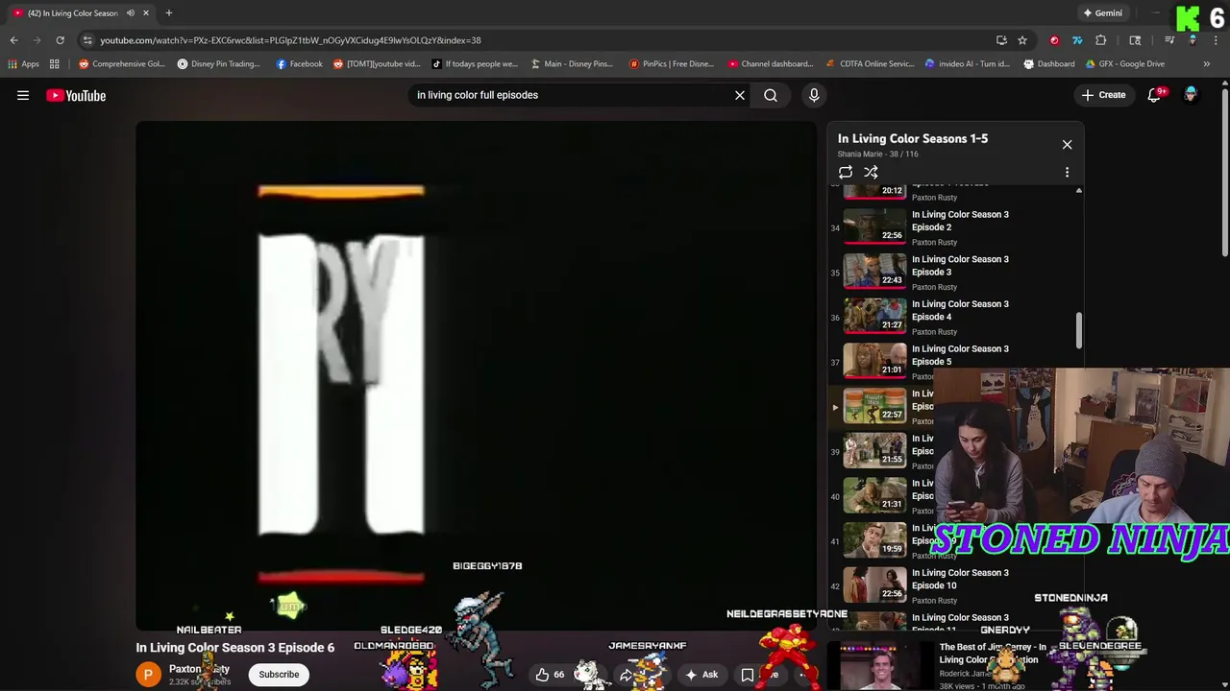The height and width of the screenshot is (691, 1230).
Task: Click the video player area
Action: 476,375
